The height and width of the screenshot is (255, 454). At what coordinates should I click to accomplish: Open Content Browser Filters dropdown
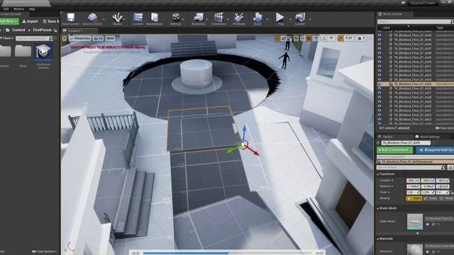point(7,38)
